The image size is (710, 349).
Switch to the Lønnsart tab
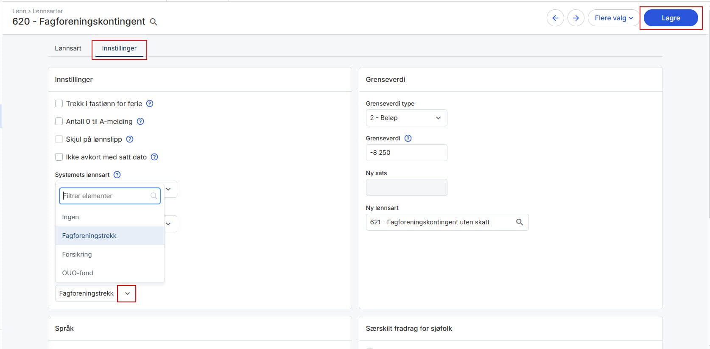pyautogui.click(x=68, y=48)
